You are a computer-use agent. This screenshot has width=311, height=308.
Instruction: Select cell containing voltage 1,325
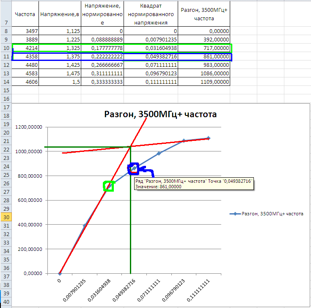pyautogui.click(x=60, y=48)
